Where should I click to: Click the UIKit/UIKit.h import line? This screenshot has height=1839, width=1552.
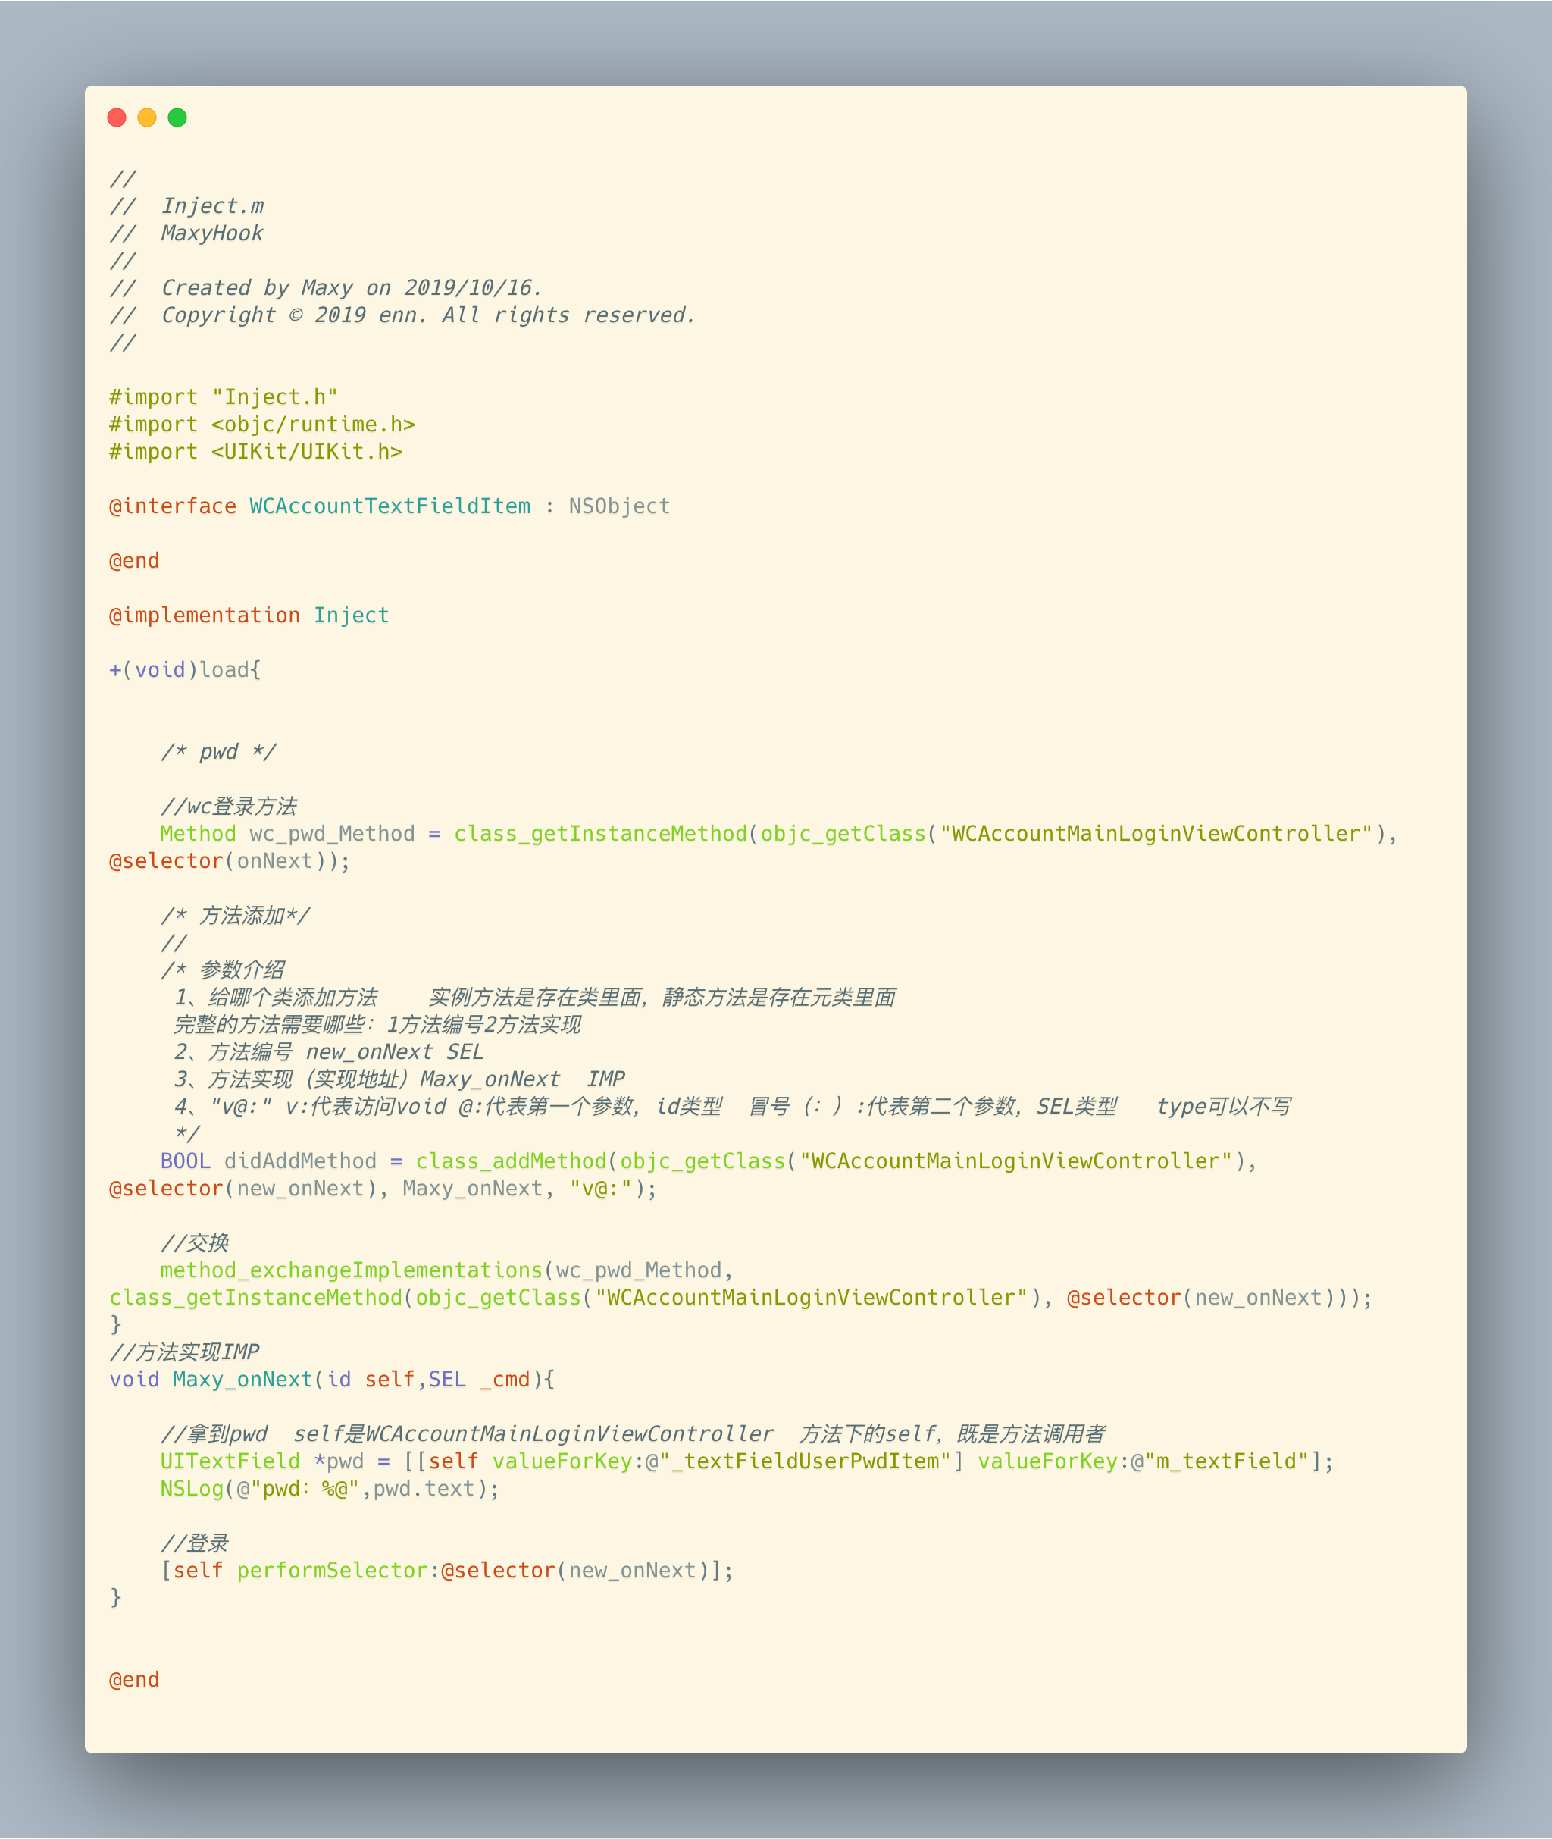pos(306,451)
